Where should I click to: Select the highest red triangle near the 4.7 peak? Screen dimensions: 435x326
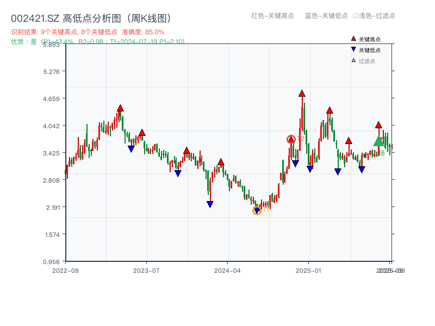point(301,92)
